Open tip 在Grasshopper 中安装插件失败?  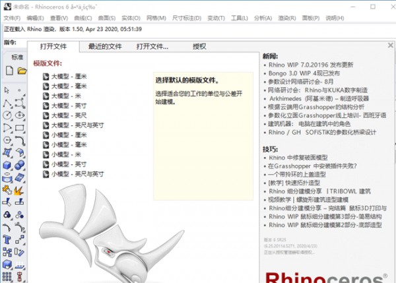point(312,166)
